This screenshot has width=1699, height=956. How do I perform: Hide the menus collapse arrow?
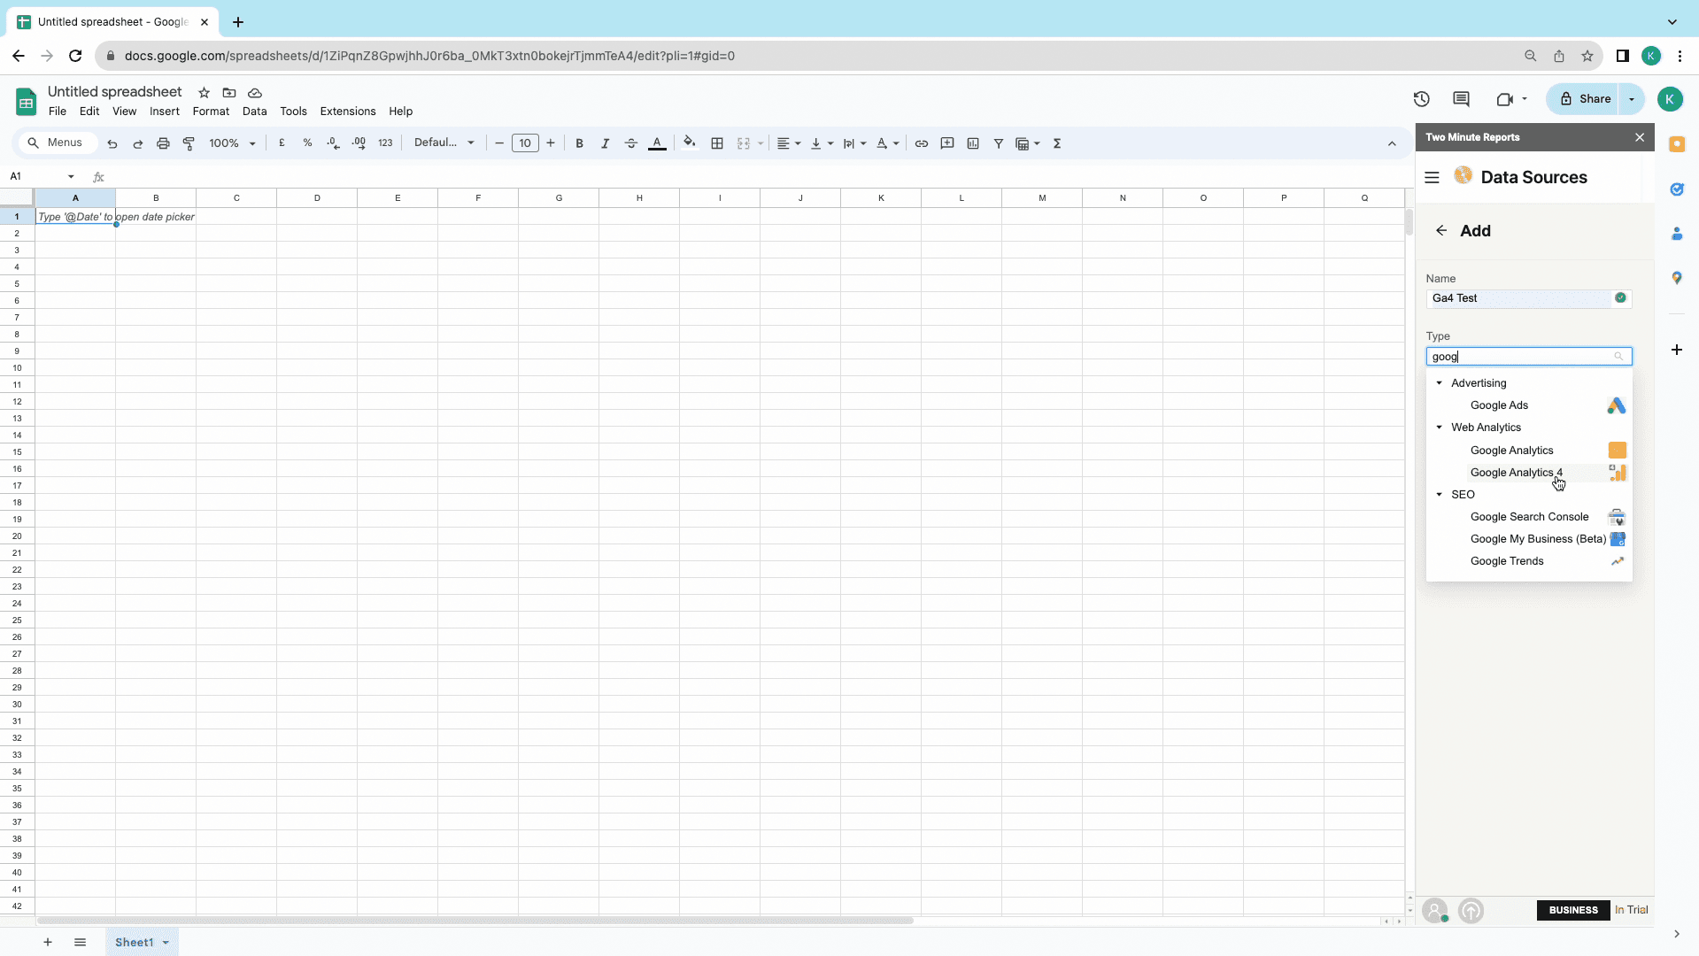pos(1392,143)
